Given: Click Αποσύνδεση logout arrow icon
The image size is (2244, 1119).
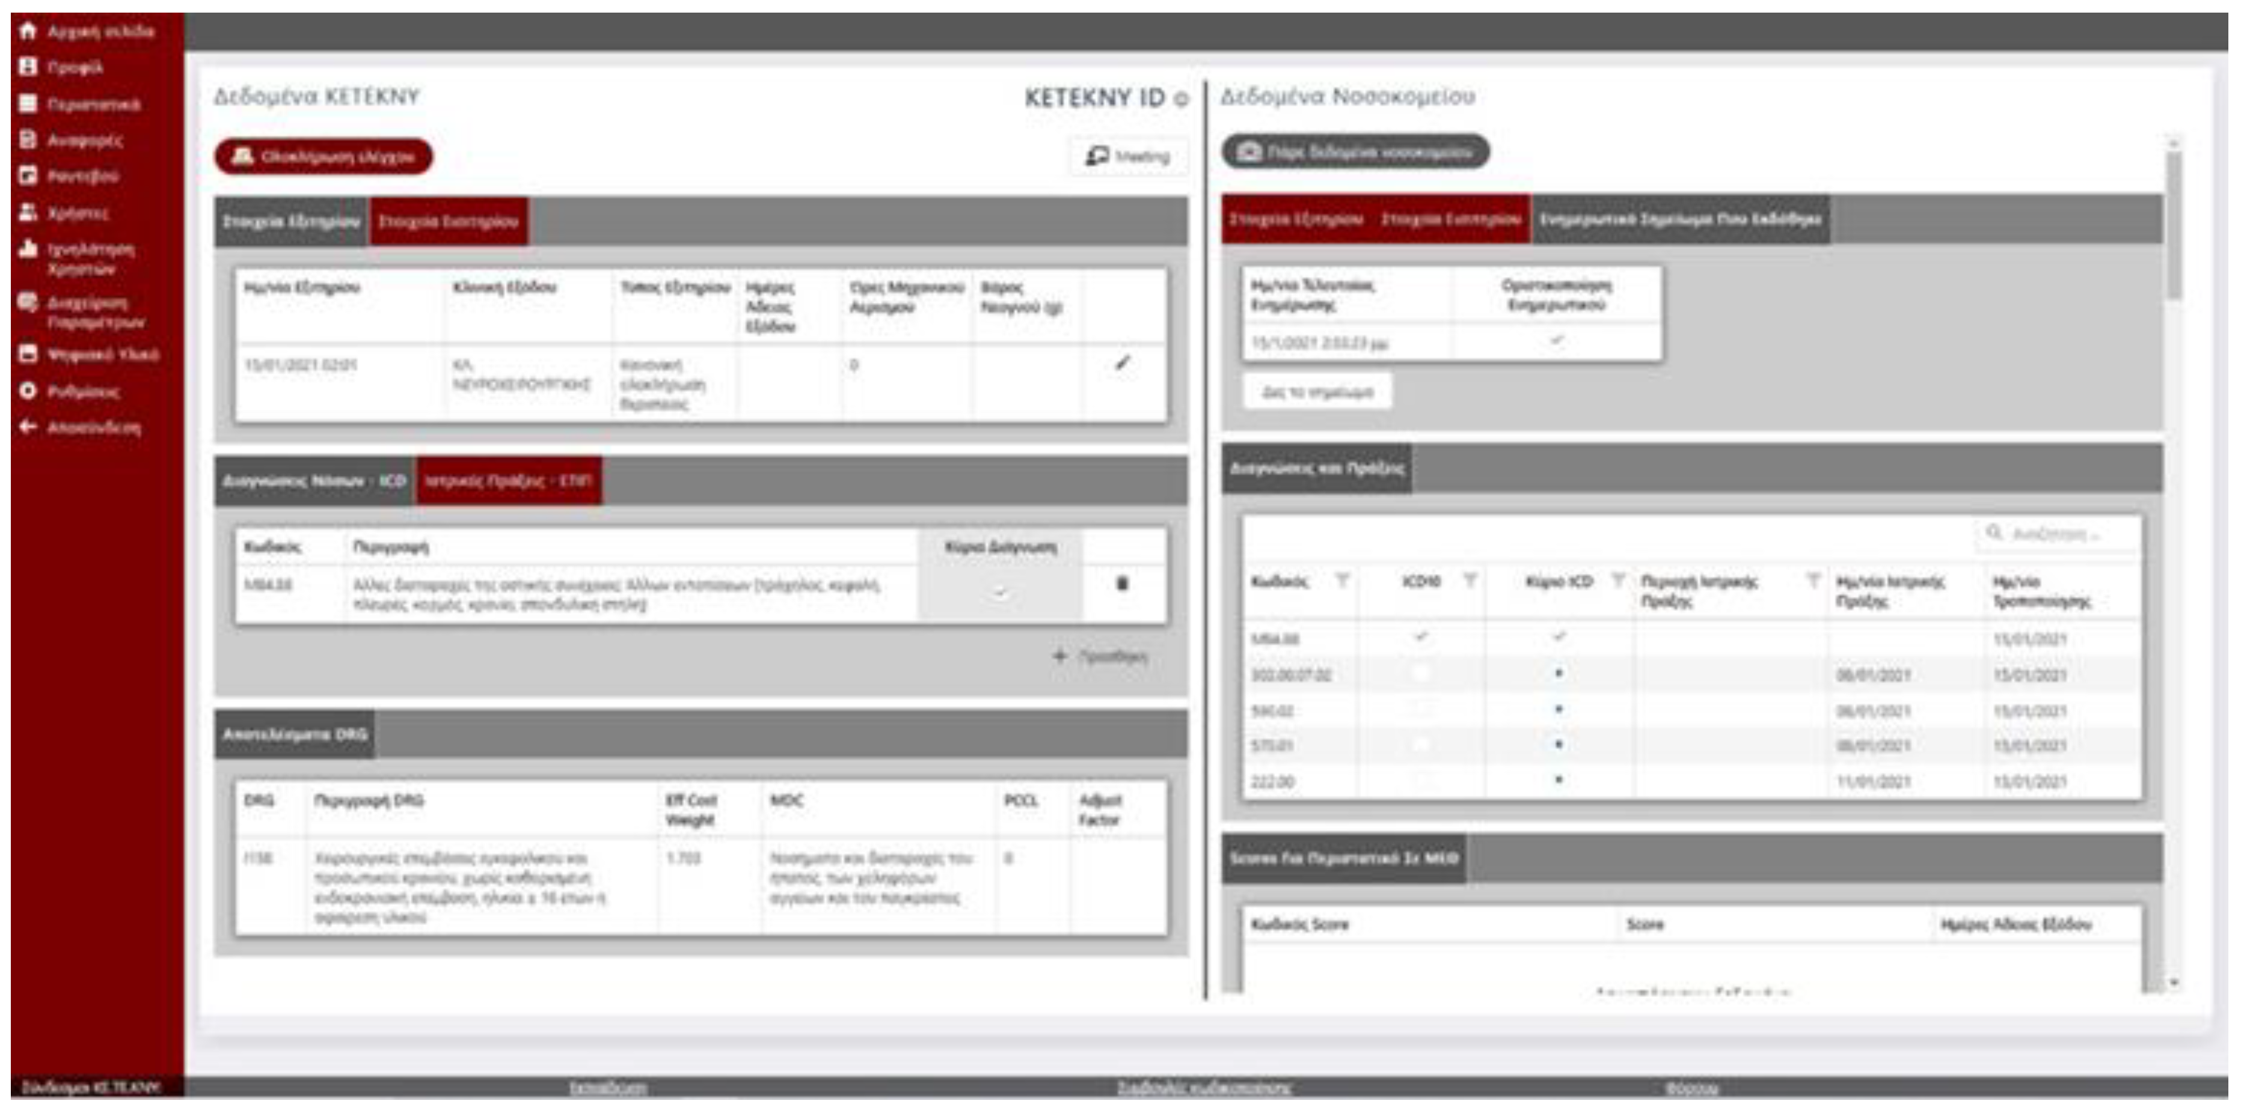Looking at the screenshot, I should pyautogui.click(x=28, y=427).
